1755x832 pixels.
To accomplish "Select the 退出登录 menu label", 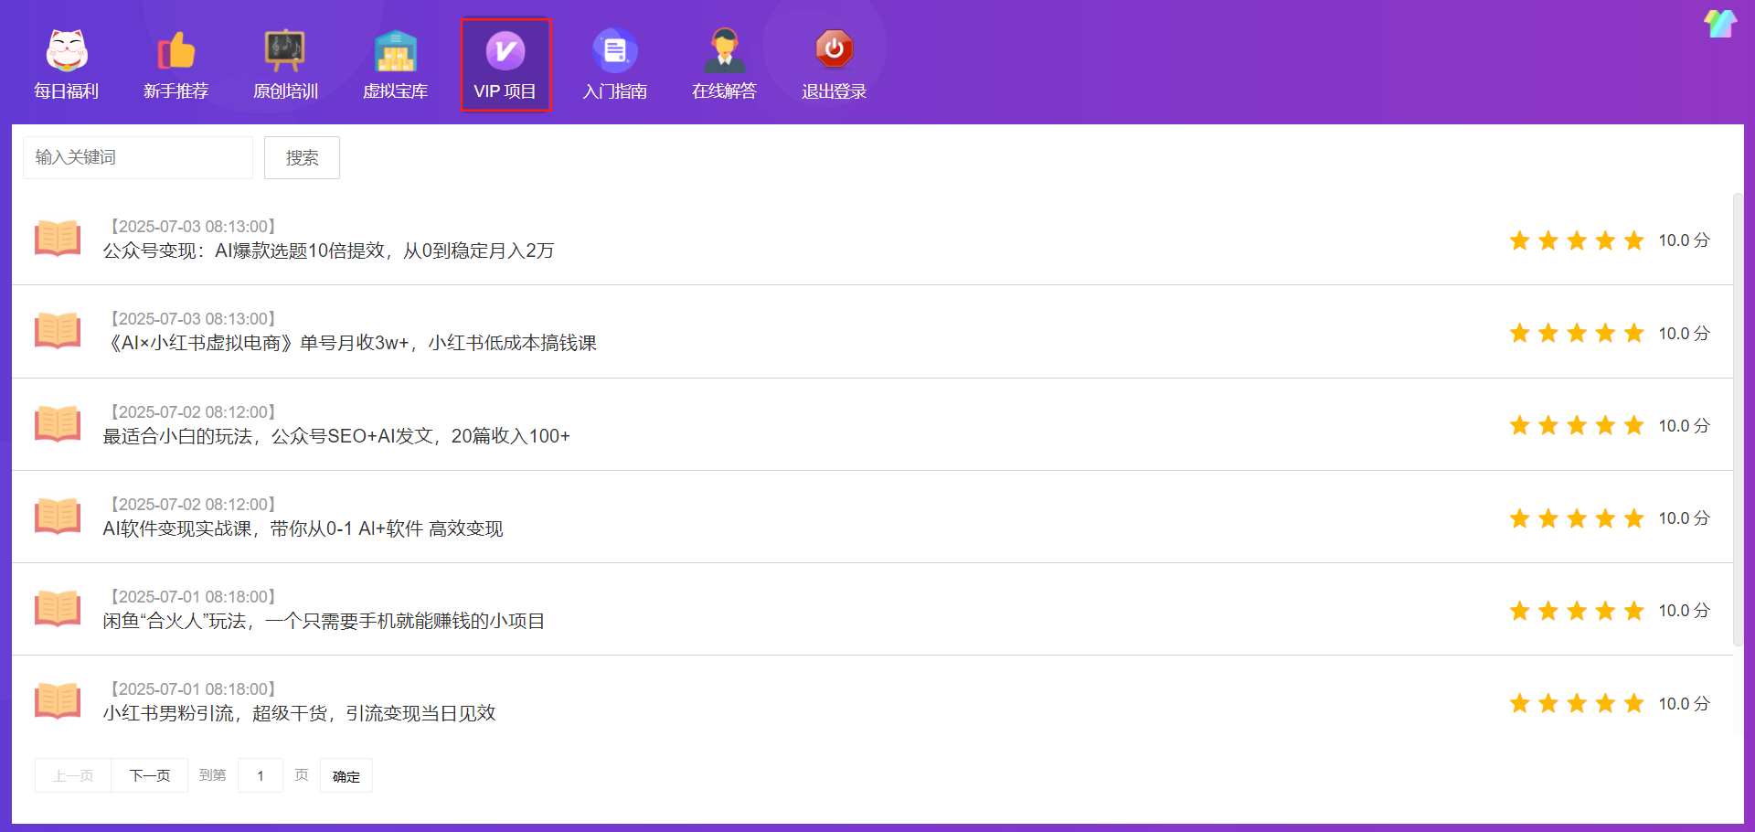I will [835, 91].
